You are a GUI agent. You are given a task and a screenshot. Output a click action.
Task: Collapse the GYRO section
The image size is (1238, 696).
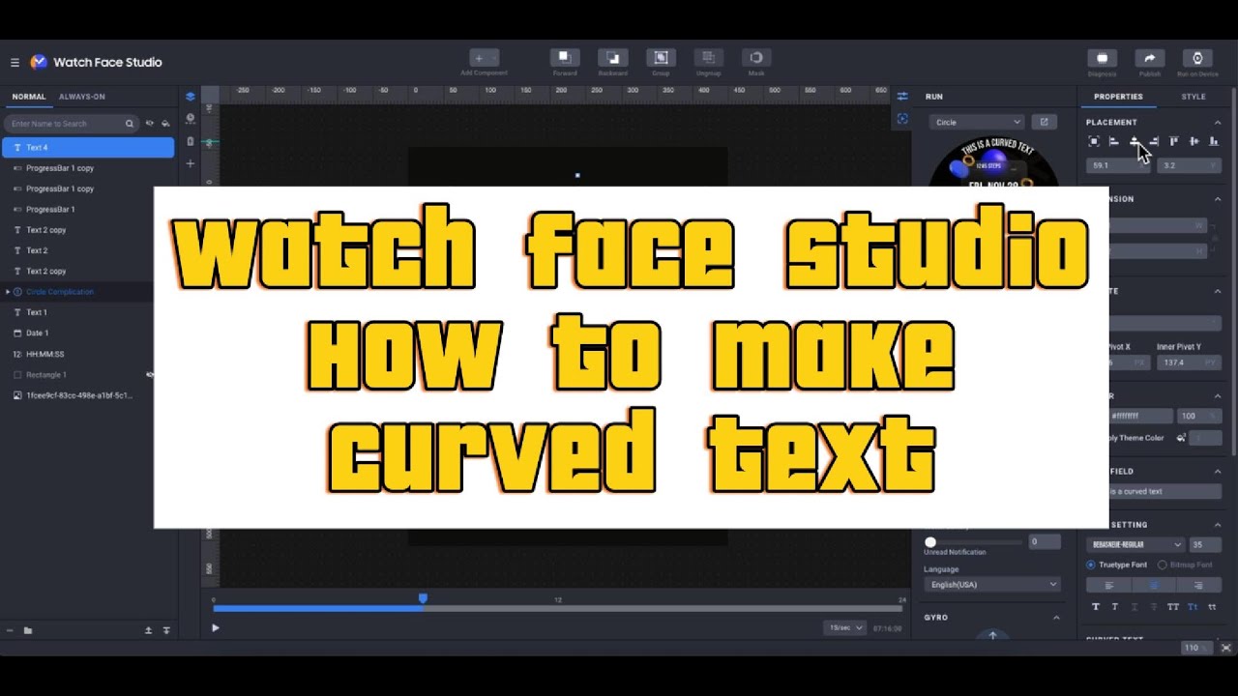[x=1056, y=618]
